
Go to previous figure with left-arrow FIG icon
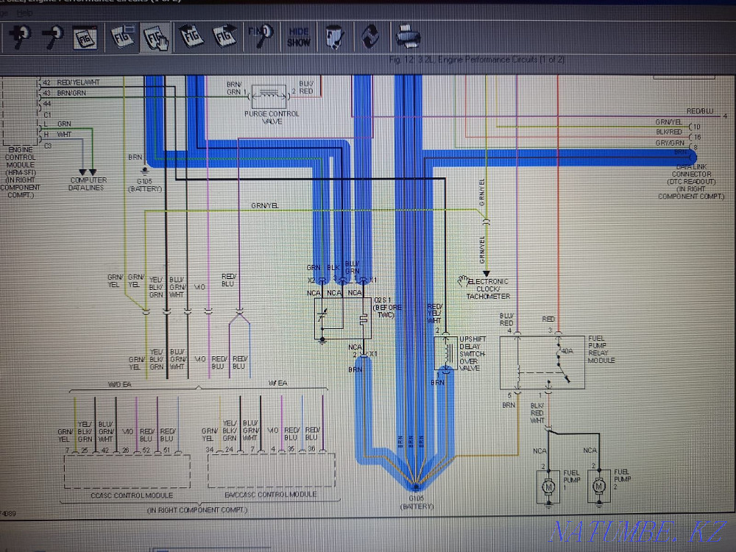[x=191, y=35]
